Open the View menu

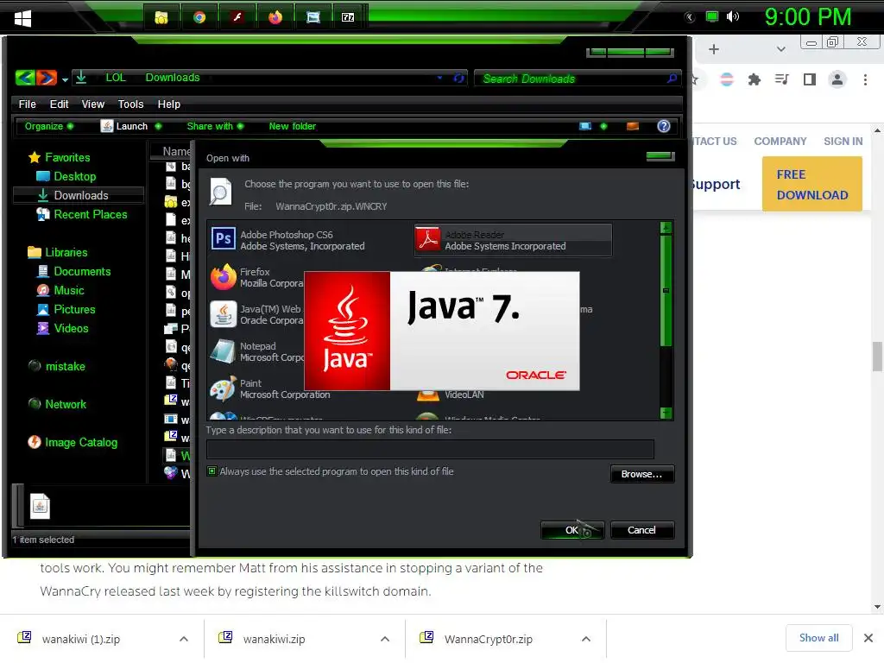pos(92,104)
